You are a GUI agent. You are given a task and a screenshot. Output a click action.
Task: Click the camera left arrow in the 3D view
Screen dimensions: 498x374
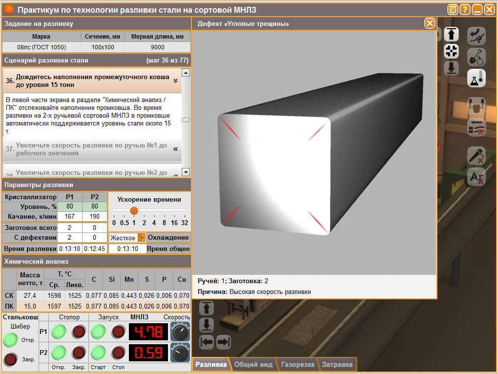pyautogui.click(x=207, y=342)
